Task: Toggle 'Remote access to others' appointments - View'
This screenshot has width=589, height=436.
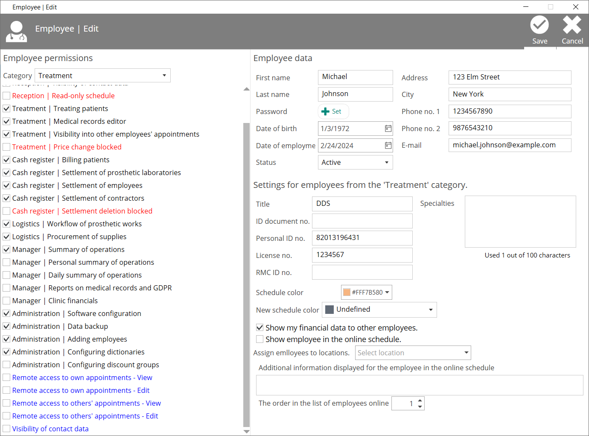Action: [x=6, y=403]
